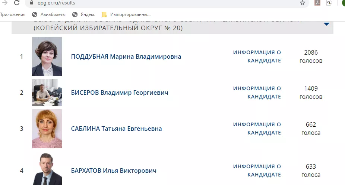
Task: Click the photo of Саблина Татьяна Евгеньевна
Action: pos(47,129)
